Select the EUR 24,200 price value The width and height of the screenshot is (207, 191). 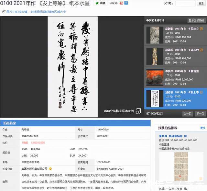point(78,156)
